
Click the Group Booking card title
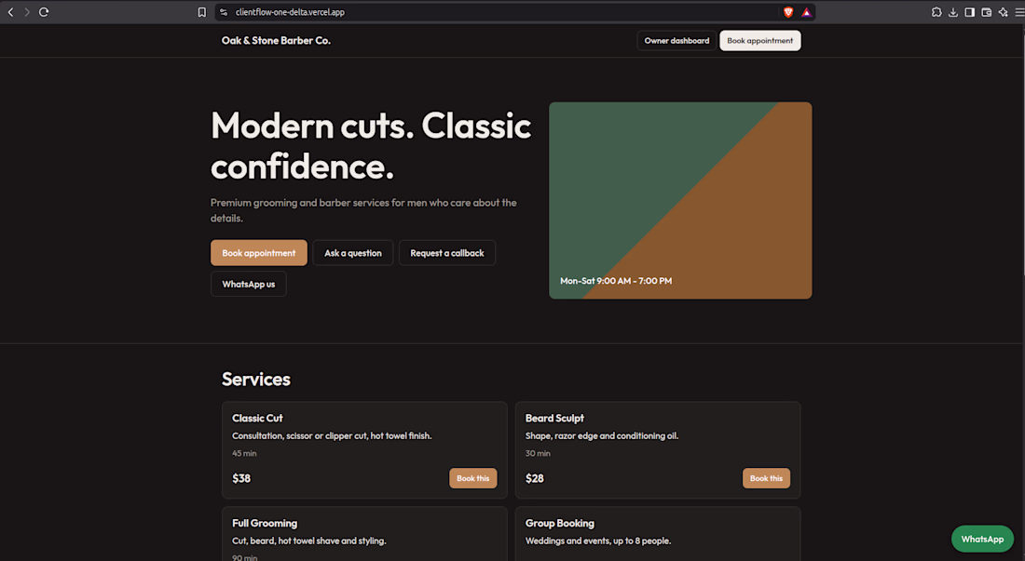point(560,523)
